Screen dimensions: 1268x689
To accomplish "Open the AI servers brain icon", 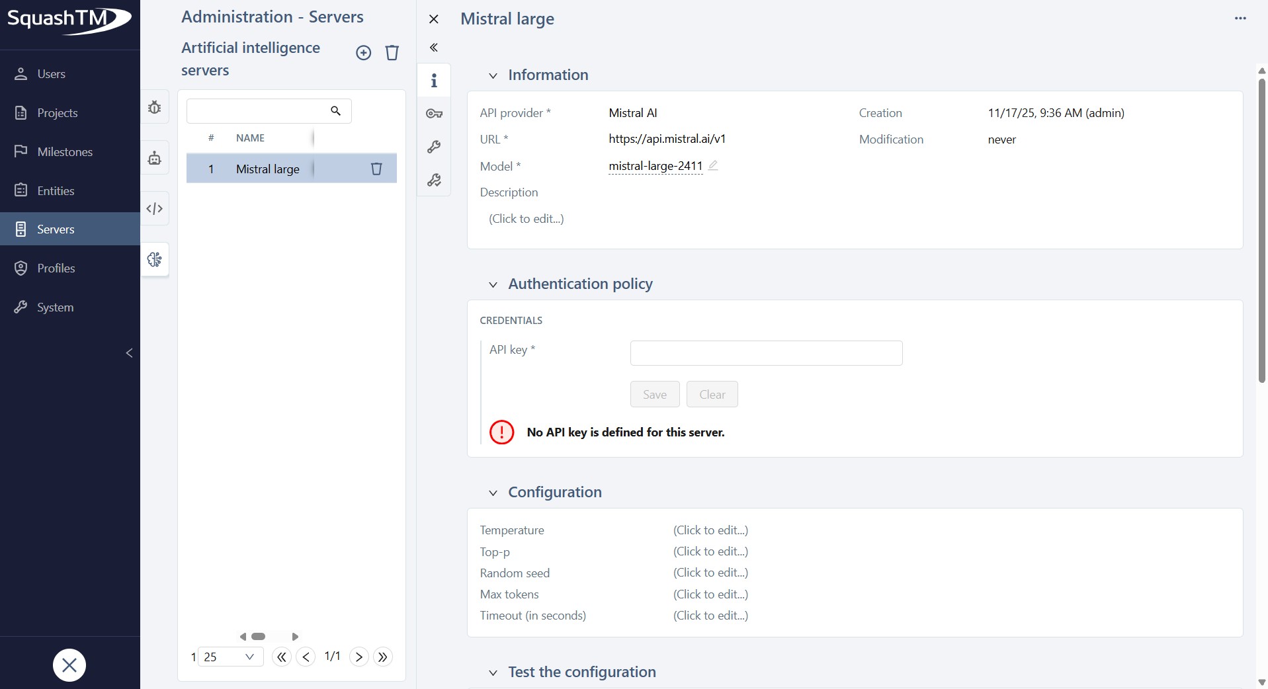I will (154, 260).
